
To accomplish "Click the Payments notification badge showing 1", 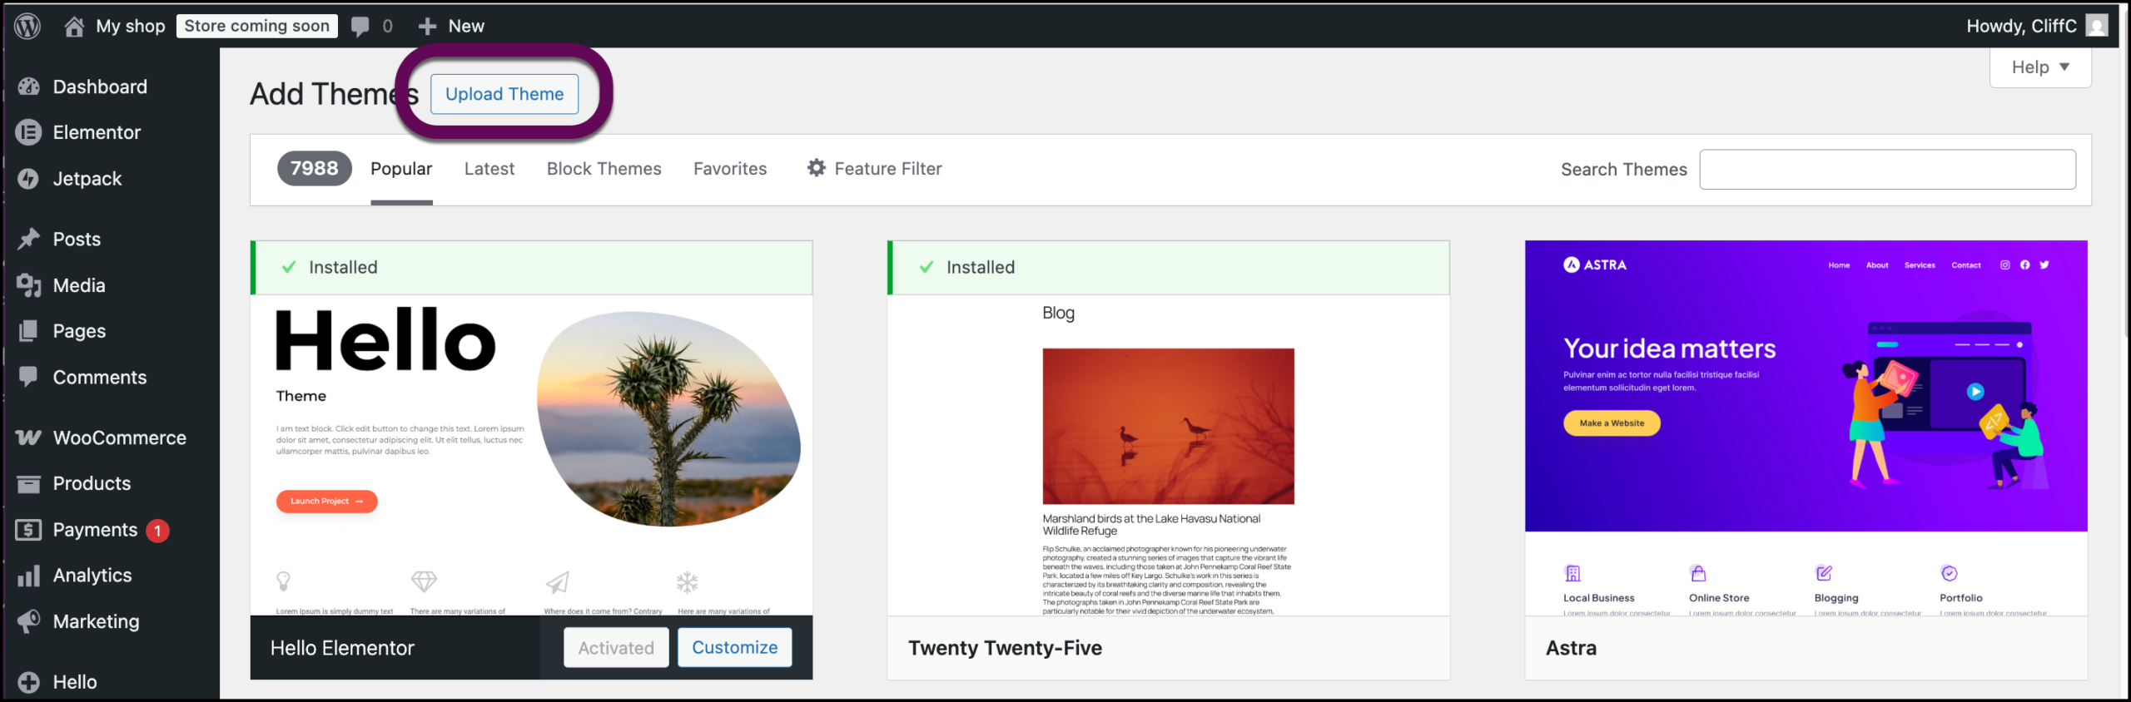I will tap(157, 531).
